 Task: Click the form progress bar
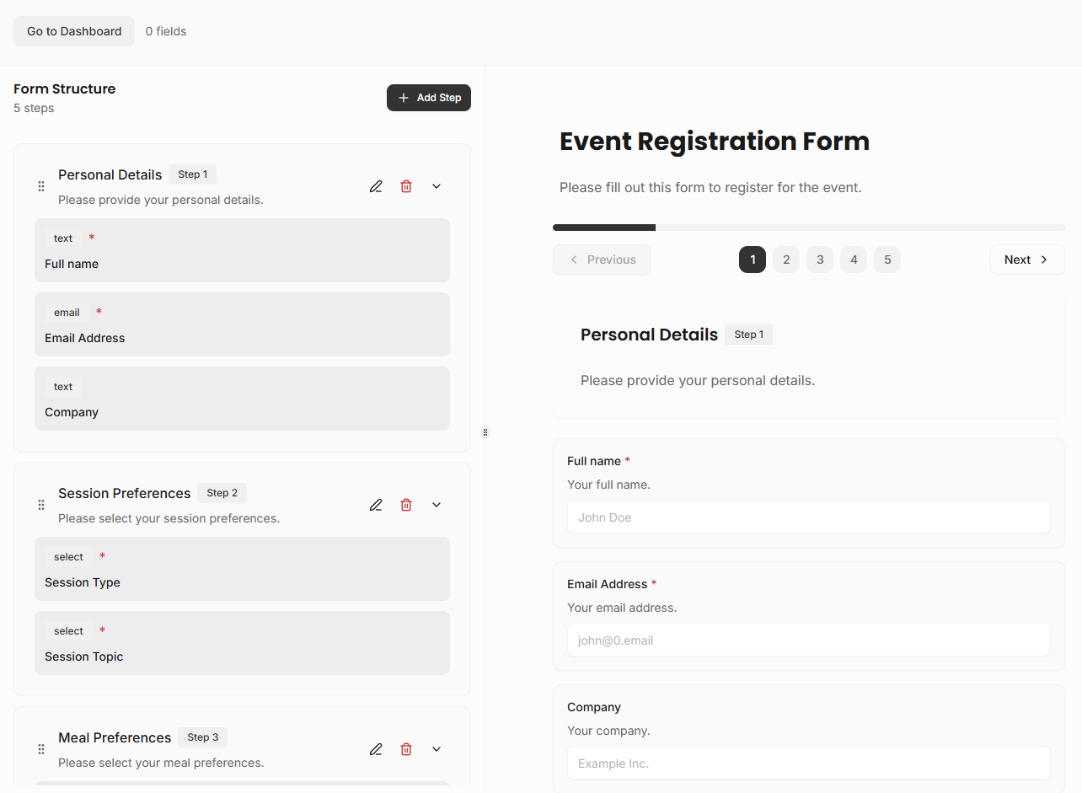click(x=808, y=227)
